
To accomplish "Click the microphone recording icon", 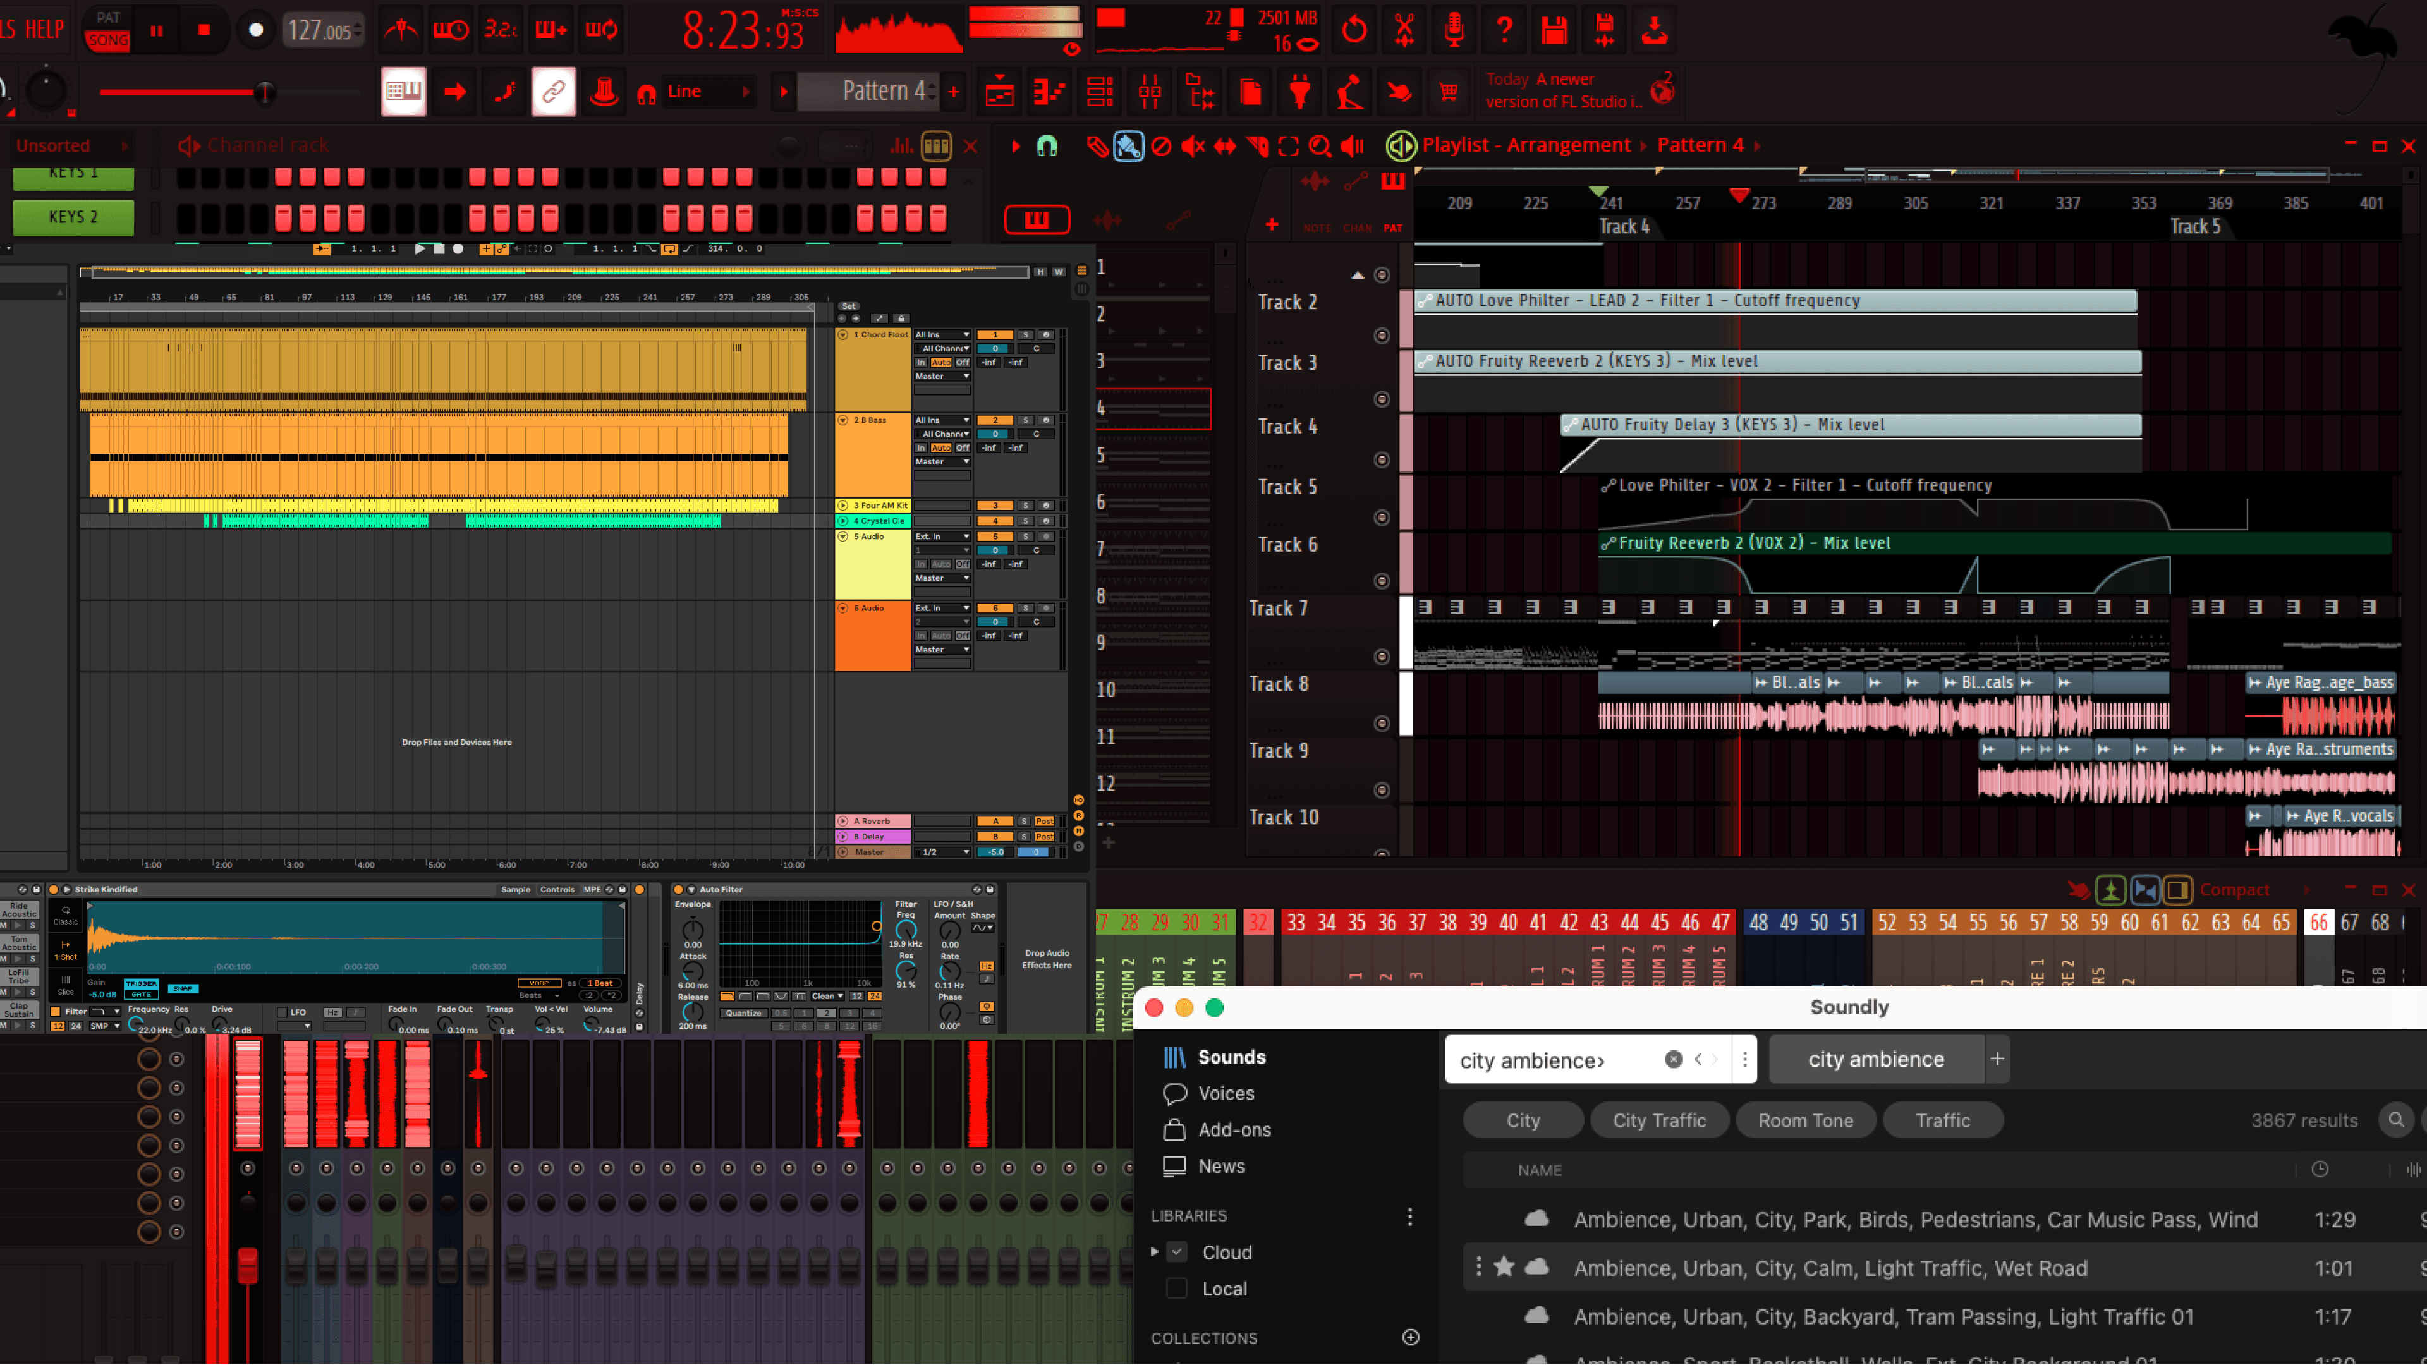I will pyautogui.click(x=1454, y=30).
